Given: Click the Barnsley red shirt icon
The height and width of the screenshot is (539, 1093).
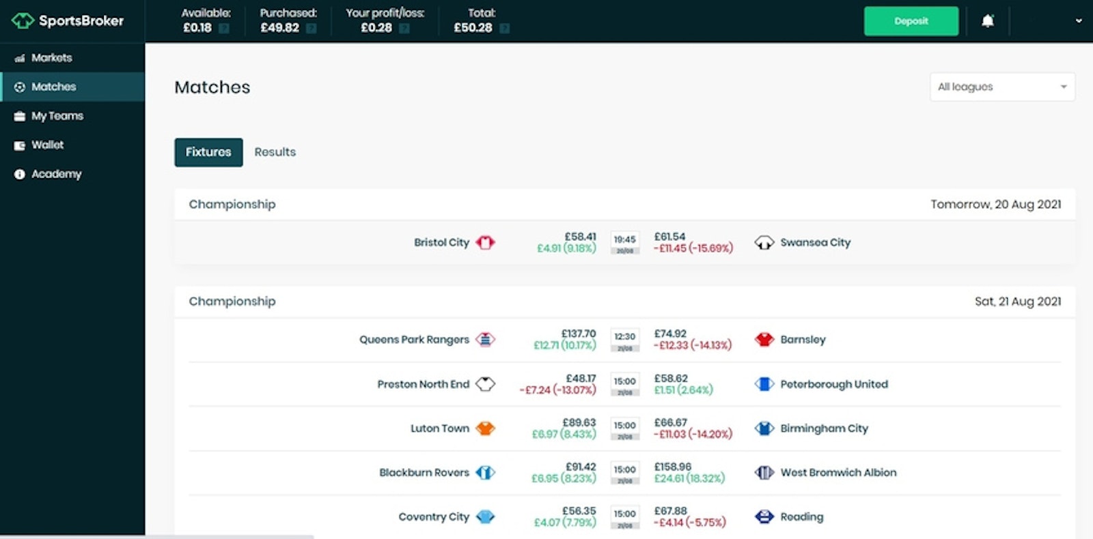Looking at the screenshot, I should tap(764, 339).
